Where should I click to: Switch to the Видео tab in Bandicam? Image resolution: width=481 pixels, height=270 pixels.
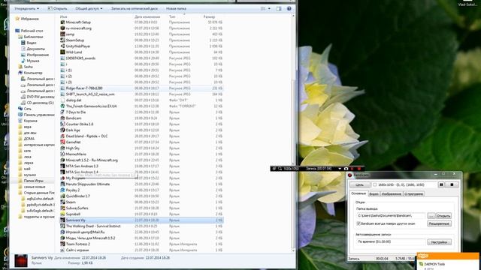point(374,193)
